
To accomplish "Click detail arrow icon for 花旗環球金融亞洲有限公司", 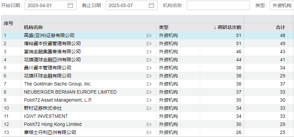I will click(x=149, y=60).
